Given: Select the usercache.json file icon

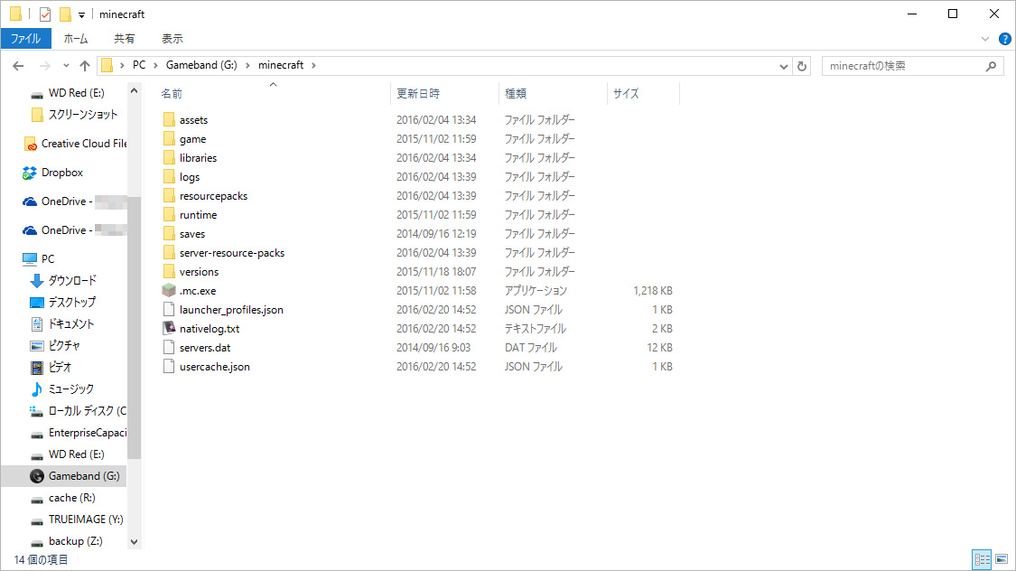Looking at the screenshot, I should click(x=169, y=366).
